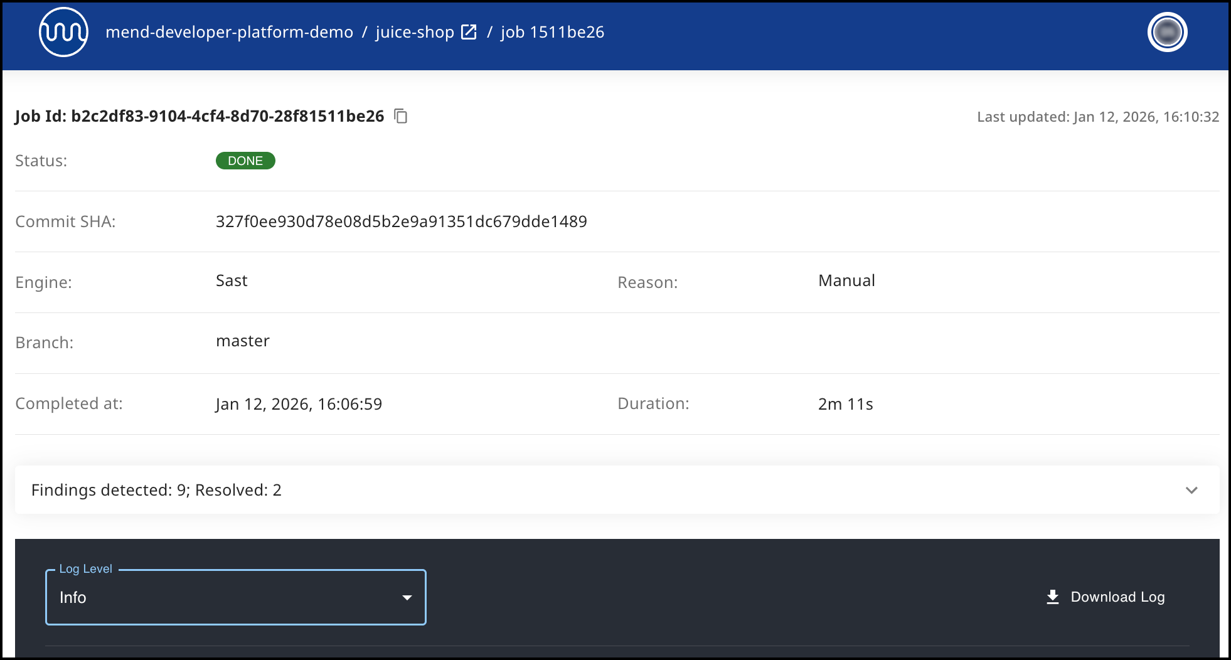This screenshot has height=660, width=1231.
Task: Click the Mend logo icon
Action: (63, 32)
